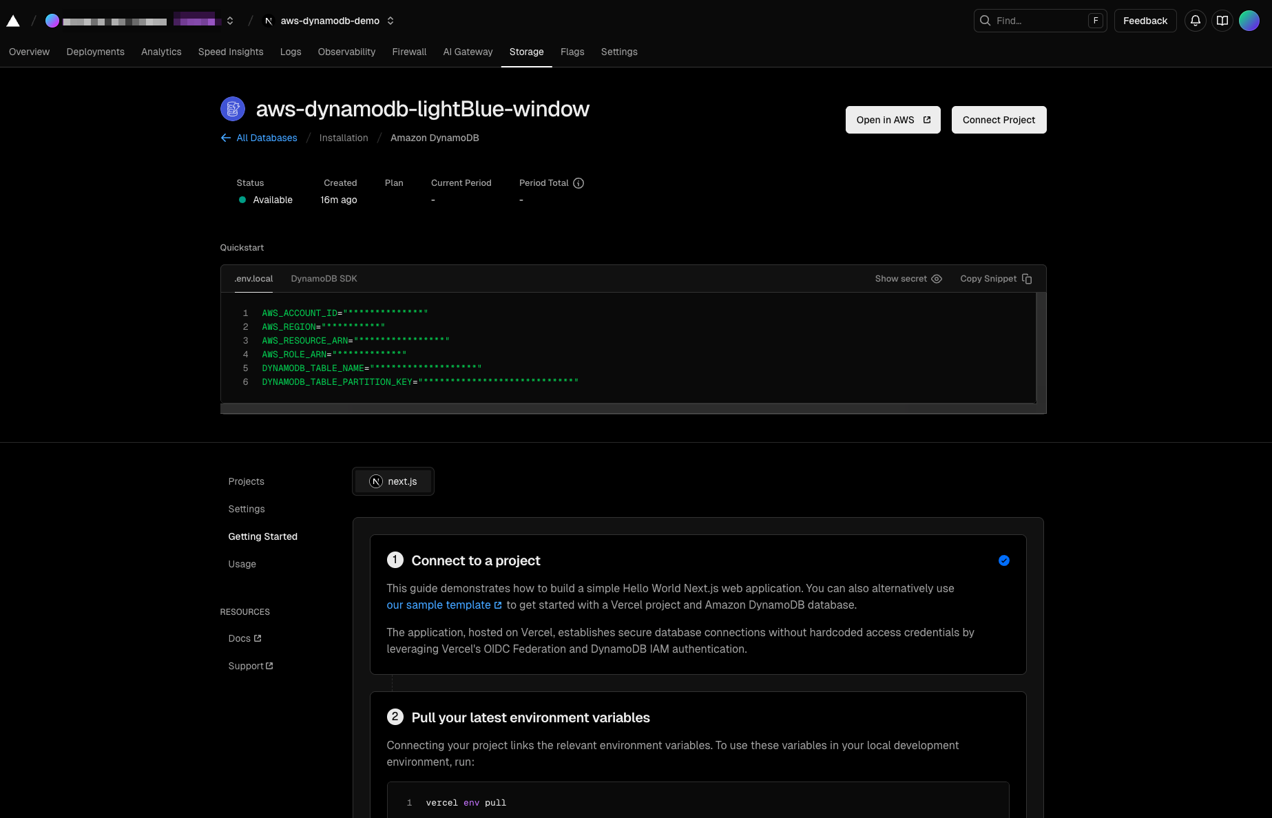This screenshot has width=1272, height=818.
Task: Open the notifications bell
Action: (1196, 21)
